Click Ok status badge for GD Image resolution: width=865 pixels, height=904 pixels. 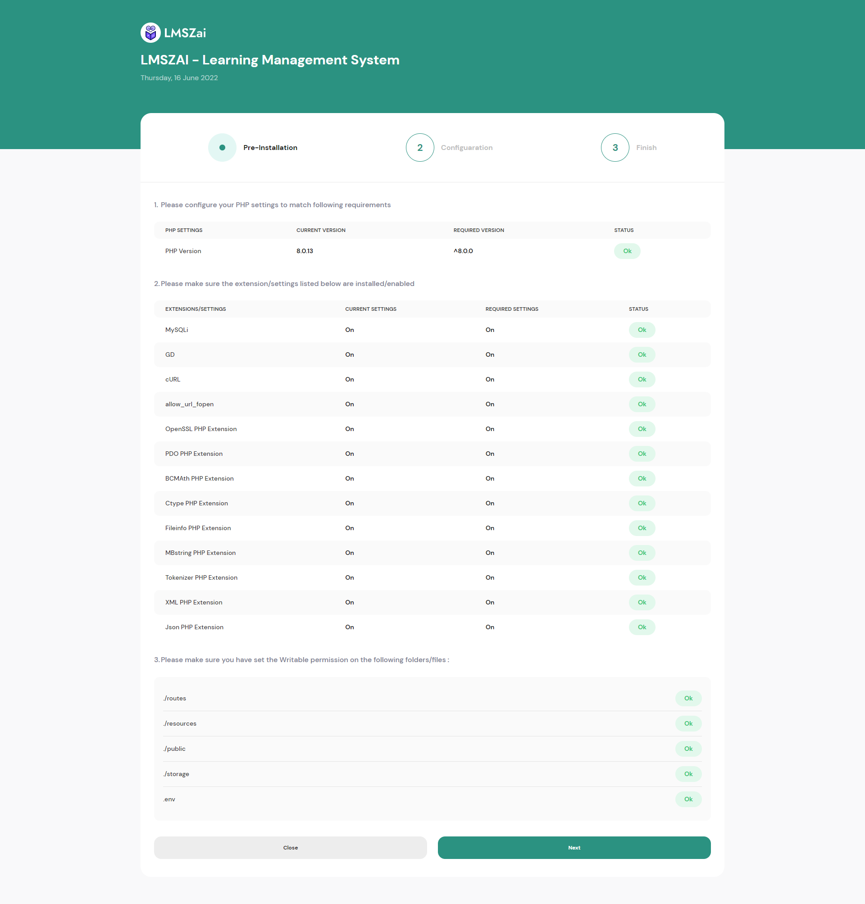pyautogui.click(x=642, y=354)
